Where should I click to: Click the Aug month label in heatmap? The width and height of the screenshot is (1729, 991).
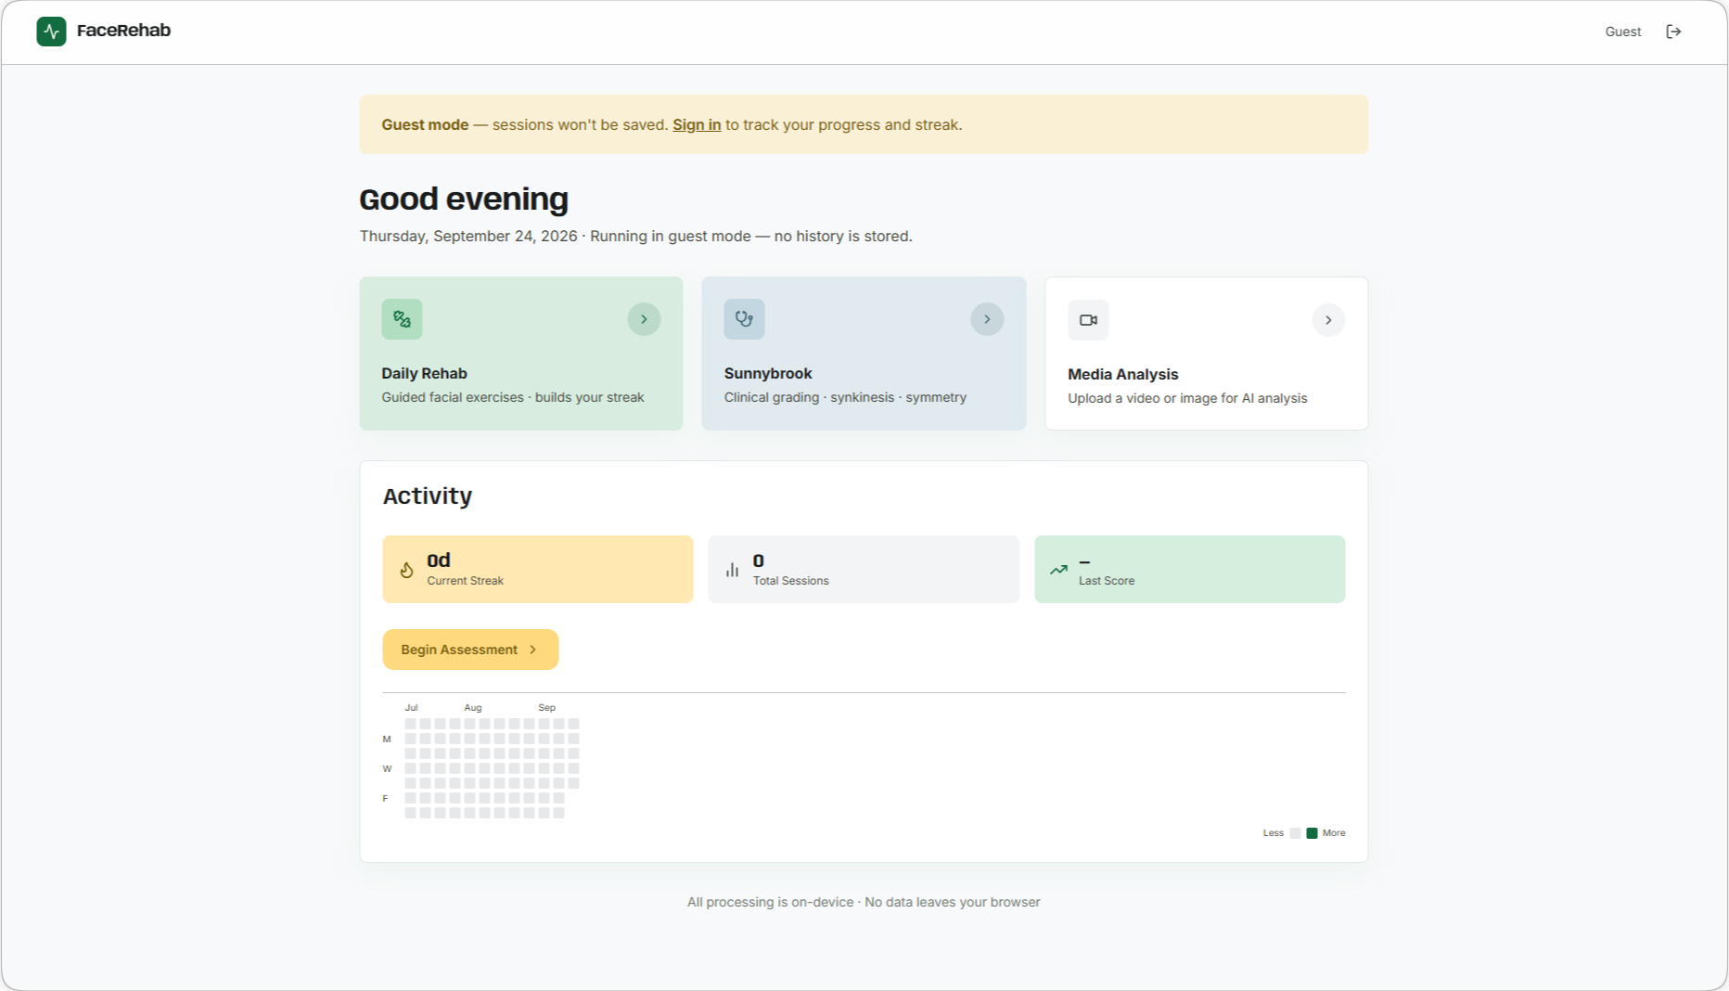pyautogui.click(x=473, y=707)
